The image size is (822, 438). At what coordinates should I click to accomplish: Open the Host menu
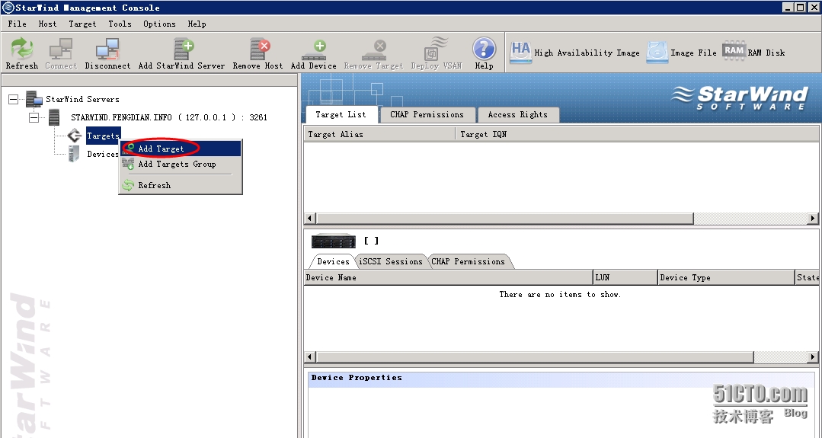(x=48, y=24)
